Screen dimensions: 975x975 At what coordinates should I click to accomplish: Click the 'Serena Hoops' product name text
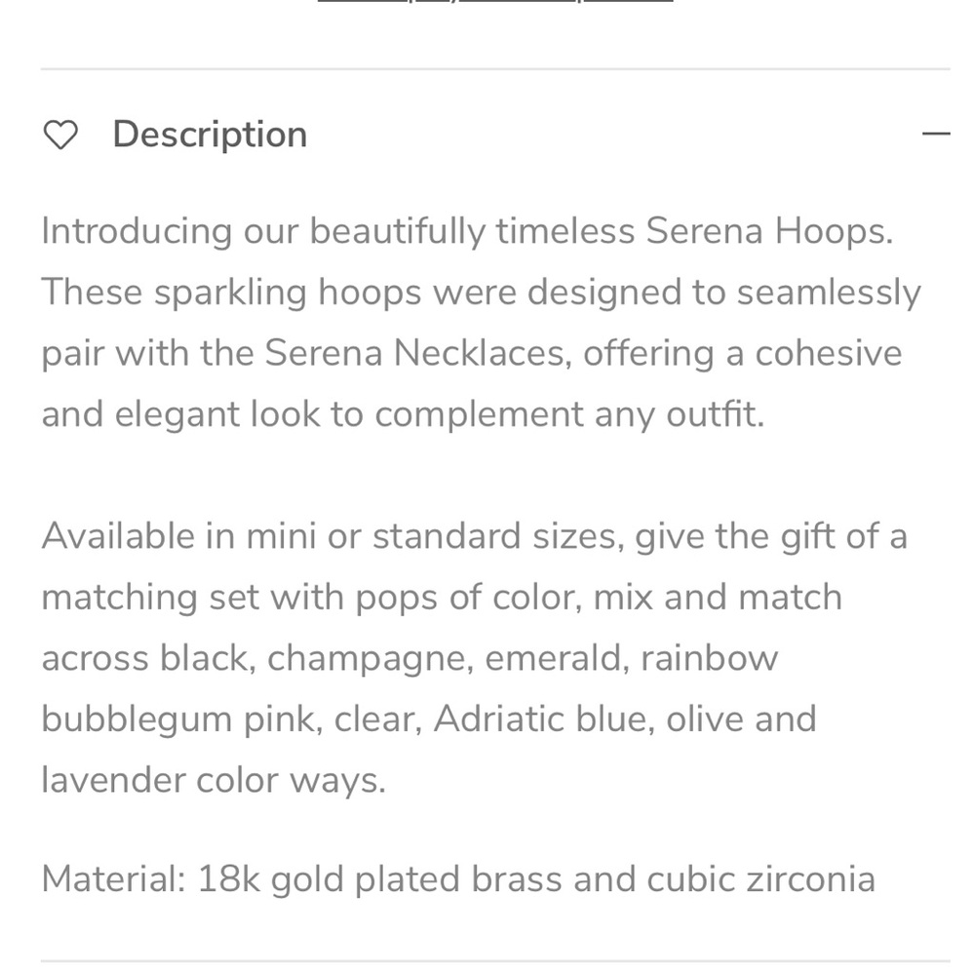[769, 231]
